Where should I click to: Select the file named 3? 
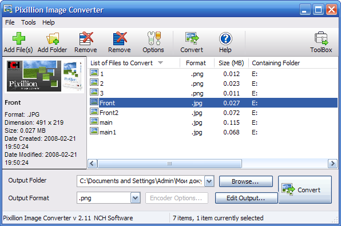102,93
